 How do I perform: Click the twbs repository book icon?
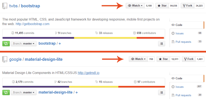[x=5, y=6]
